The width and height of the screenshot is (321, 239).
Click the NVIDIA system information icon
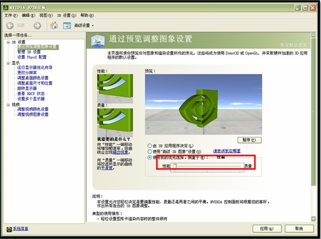click(9, 229)
